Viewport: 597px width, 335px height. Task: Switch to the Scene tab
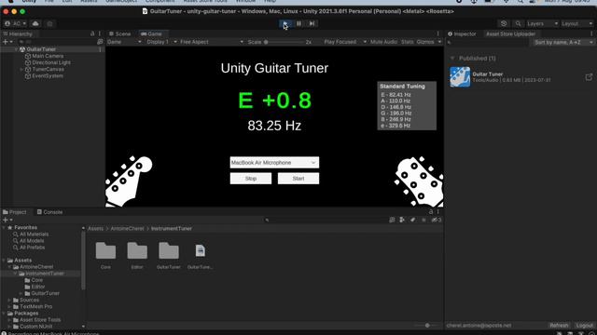pos(120,33)
